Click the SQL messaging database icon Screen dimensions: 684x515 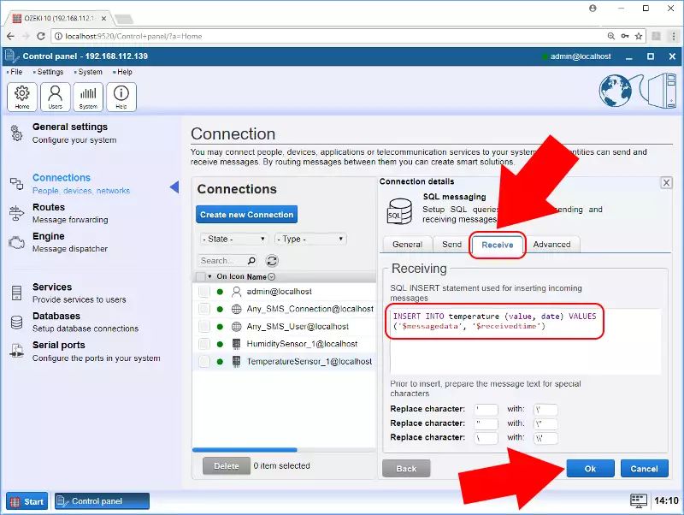click(399, 211)
